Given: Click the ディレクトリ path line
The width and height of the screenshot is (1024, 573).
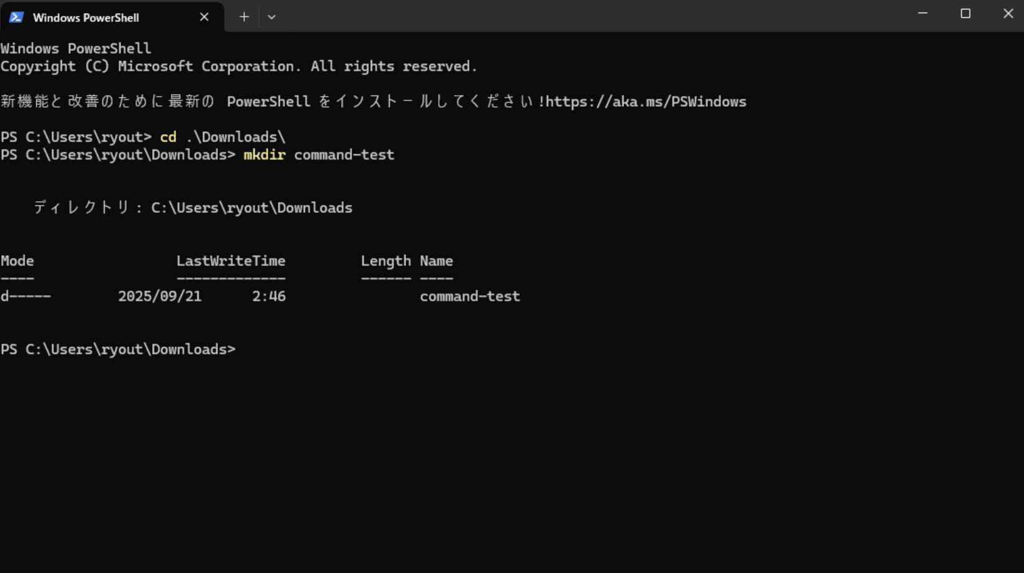Looking at the screenshot, I should pyautogui.click(x=193, y=208).
